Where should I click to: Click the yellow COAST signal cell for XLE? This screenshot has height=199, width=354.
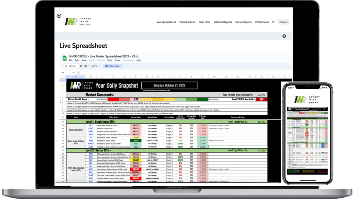coord(136,160)
